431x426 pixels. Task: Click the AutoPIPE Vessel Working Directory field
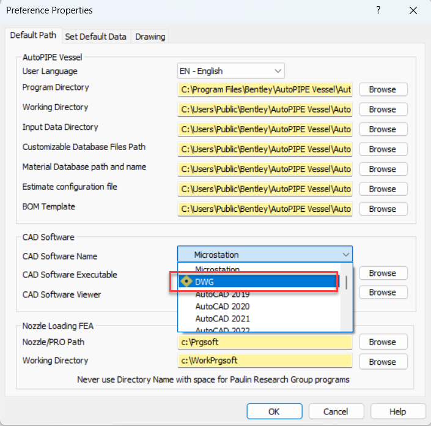265,109
